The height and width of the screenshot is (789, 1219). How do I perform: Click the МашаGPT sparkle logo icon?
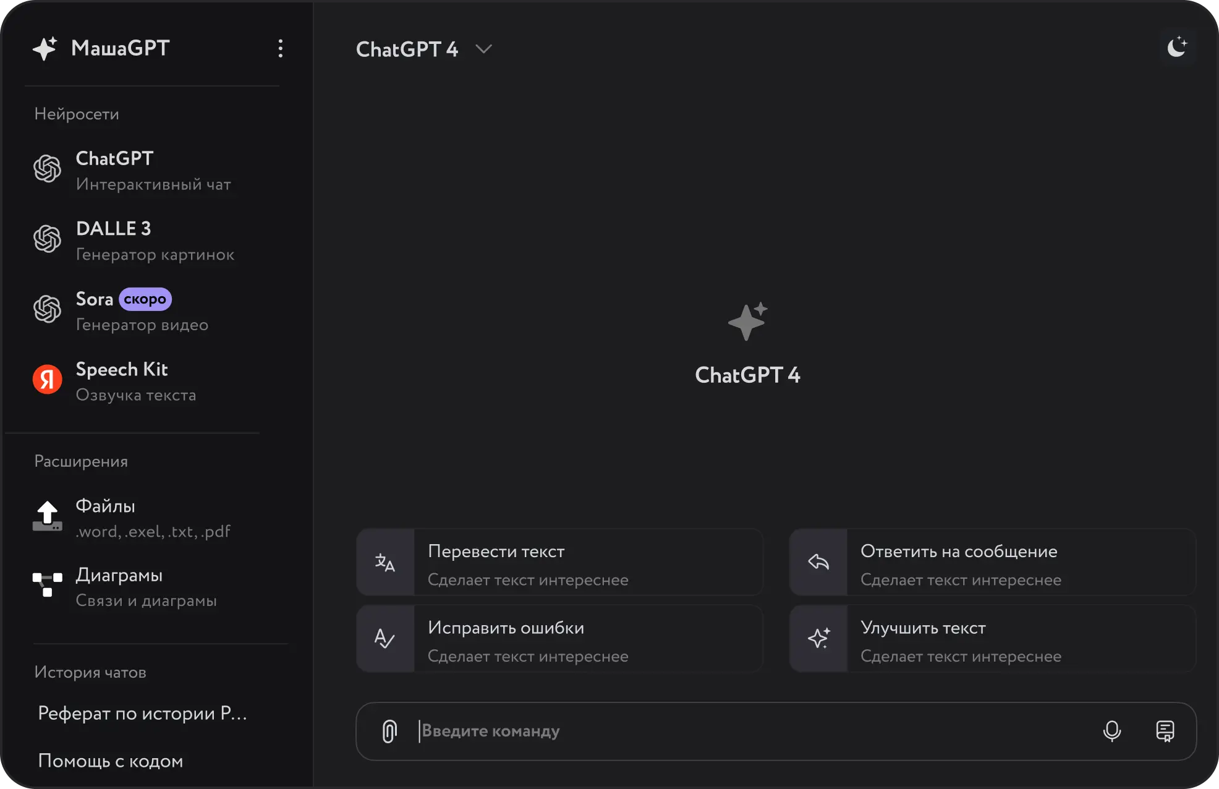45,48
